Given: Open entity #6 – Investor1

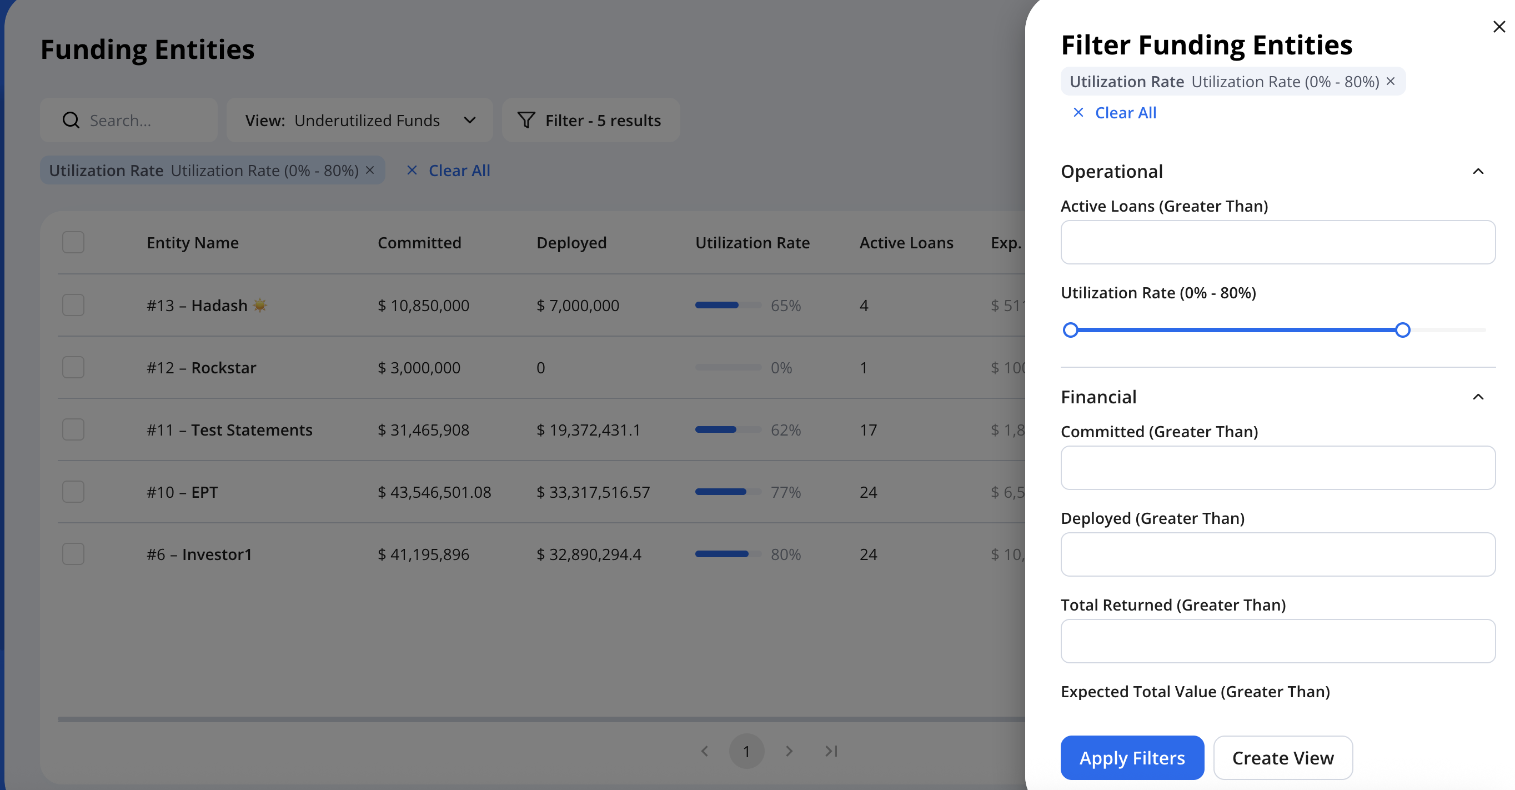Looking at the screenshot, I should pos(199,554).
